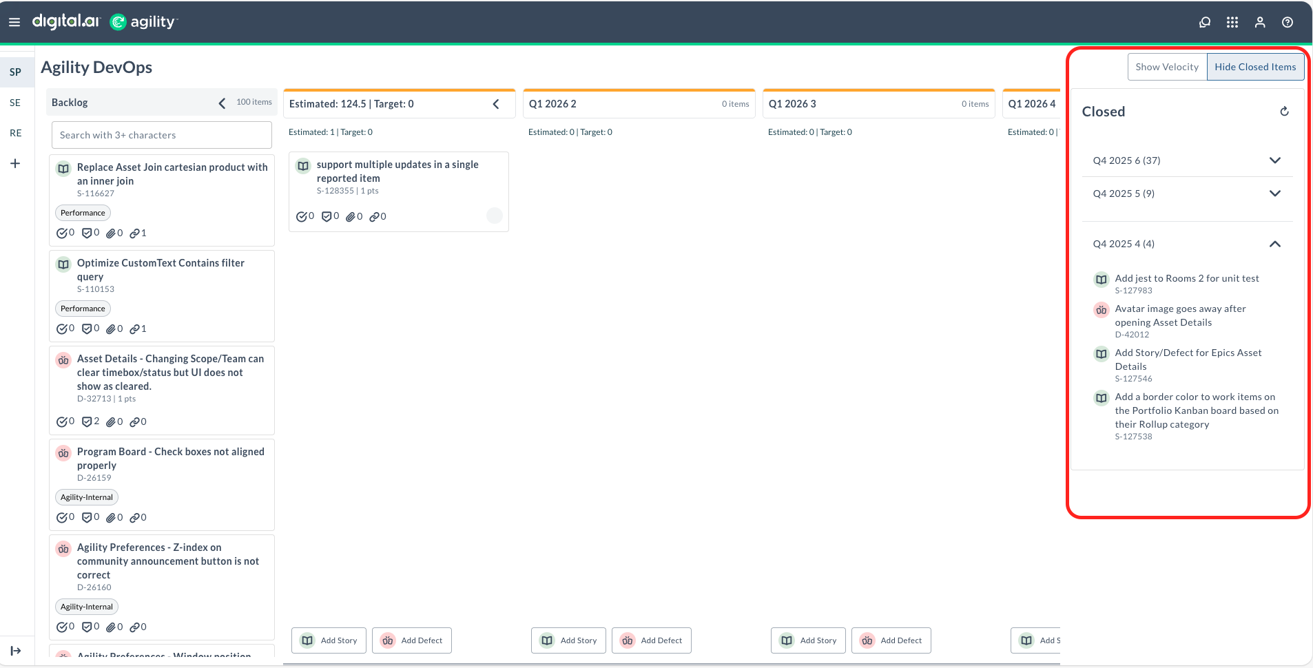Click Add Story in the Q1 2026 2 column
The image size is (1313, 668).
click(x=568, y=640)
